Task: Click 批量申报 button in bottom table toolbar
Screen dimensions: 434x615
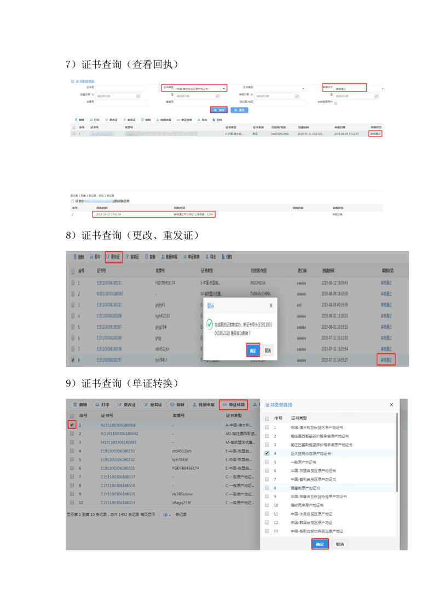Action: (x=204, y=405)
